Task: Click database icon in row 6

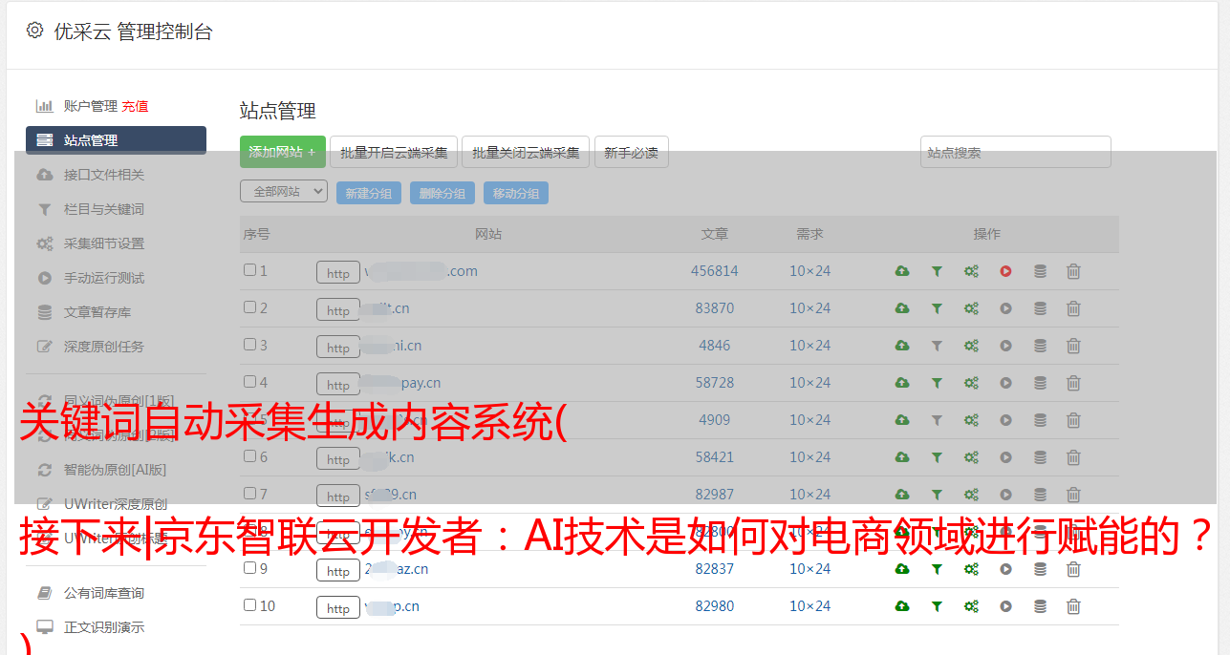Action: [1040, 457]
